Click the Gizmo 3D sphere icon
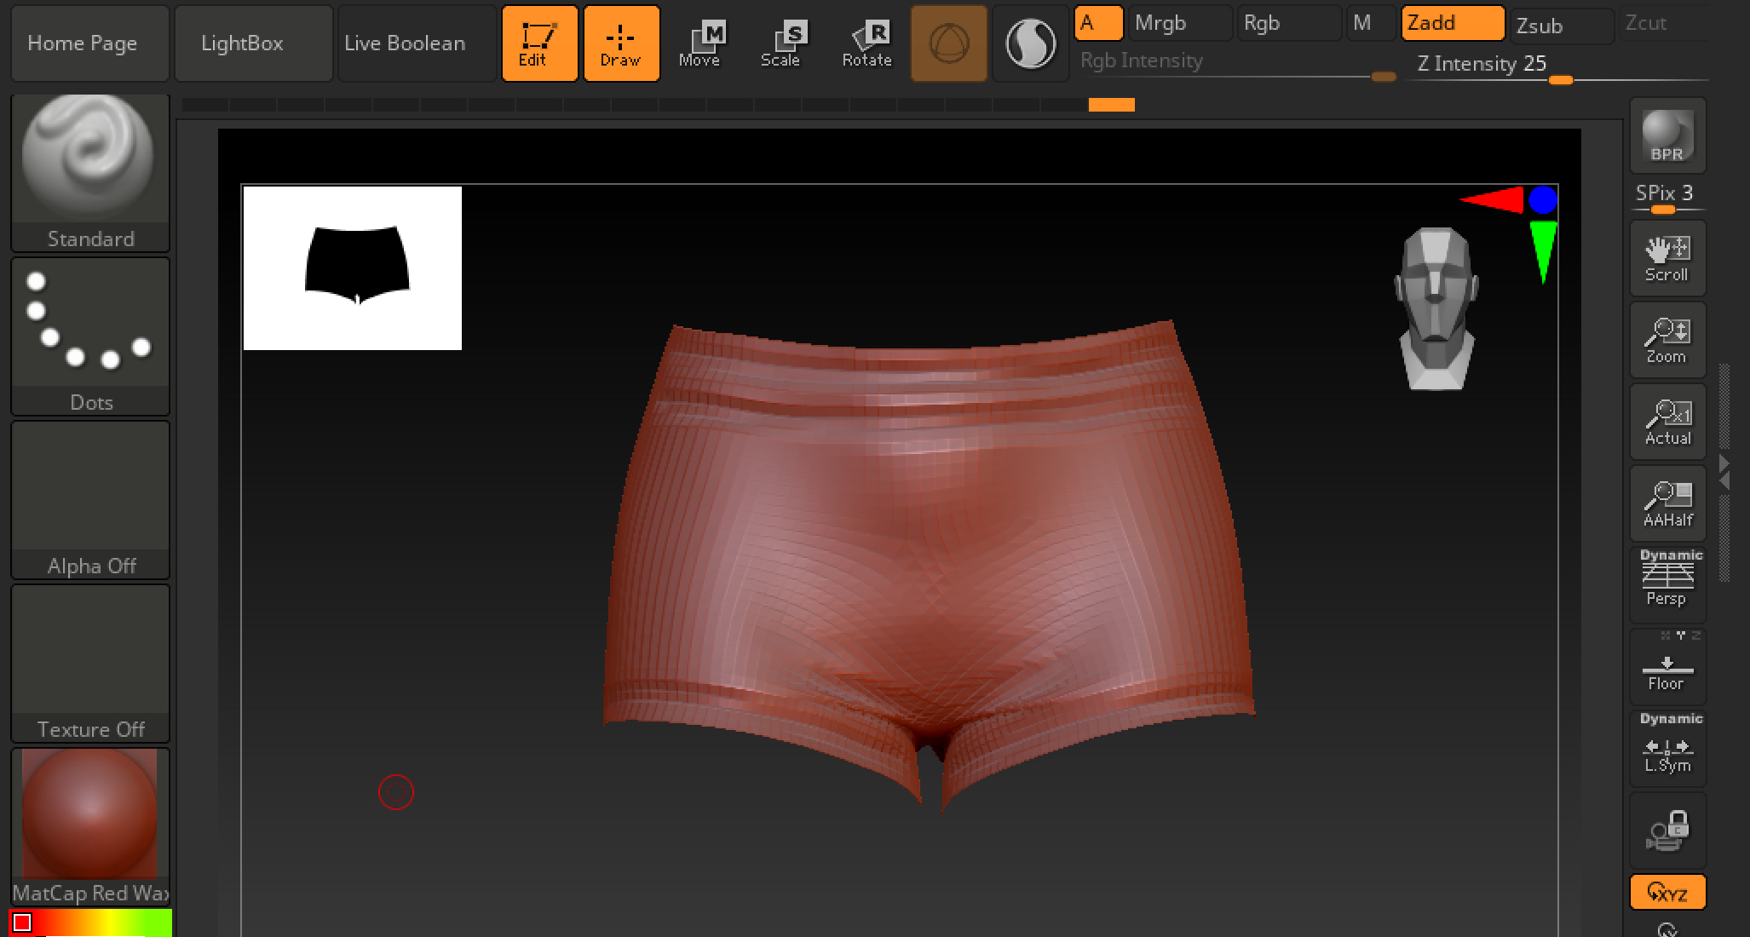Viewport: 1750px width, 937px height. [x=948, y=43]
